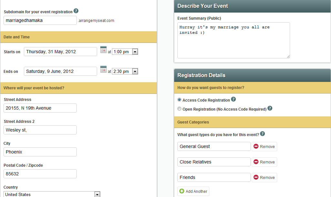
Task: Click the resize grip of Event Summary box
Action: click(288, 56)
